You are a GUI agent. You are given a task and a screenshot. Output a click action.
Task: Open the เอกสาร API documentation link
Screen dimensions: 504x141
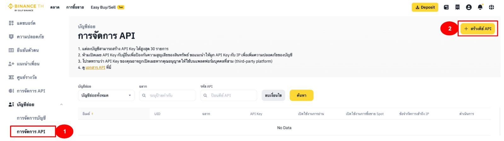95,67
